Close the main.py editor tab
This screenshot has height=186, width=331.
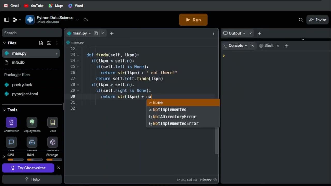point(103,33)
